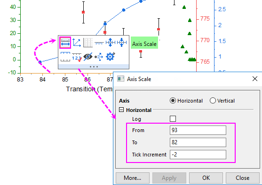Click the show opposite axis frame icon
Image resolution: width=262 pixels, height=185 pixels.
[x=65, y=57]
